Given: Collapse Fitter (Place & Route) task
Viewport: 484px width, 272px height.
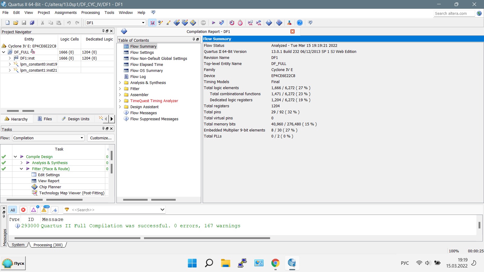Looking at the screenshot, I should [21, 169].
